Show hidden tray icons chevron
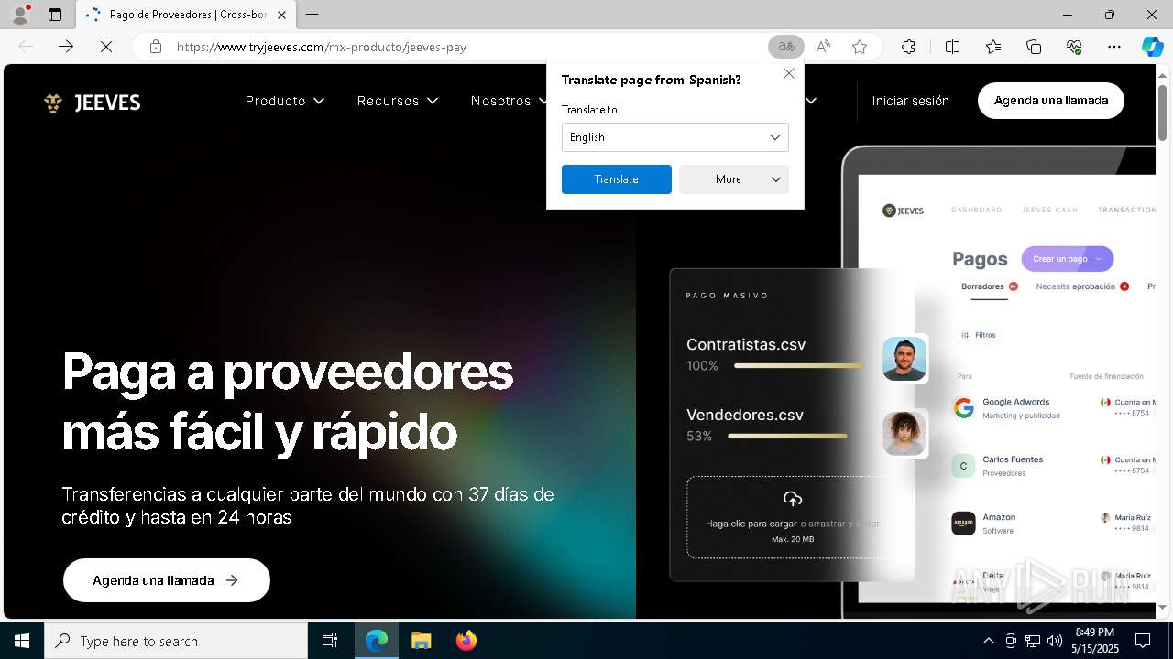Image resolution: width=1173 pixels, height=659 pixels. (988, 641)
